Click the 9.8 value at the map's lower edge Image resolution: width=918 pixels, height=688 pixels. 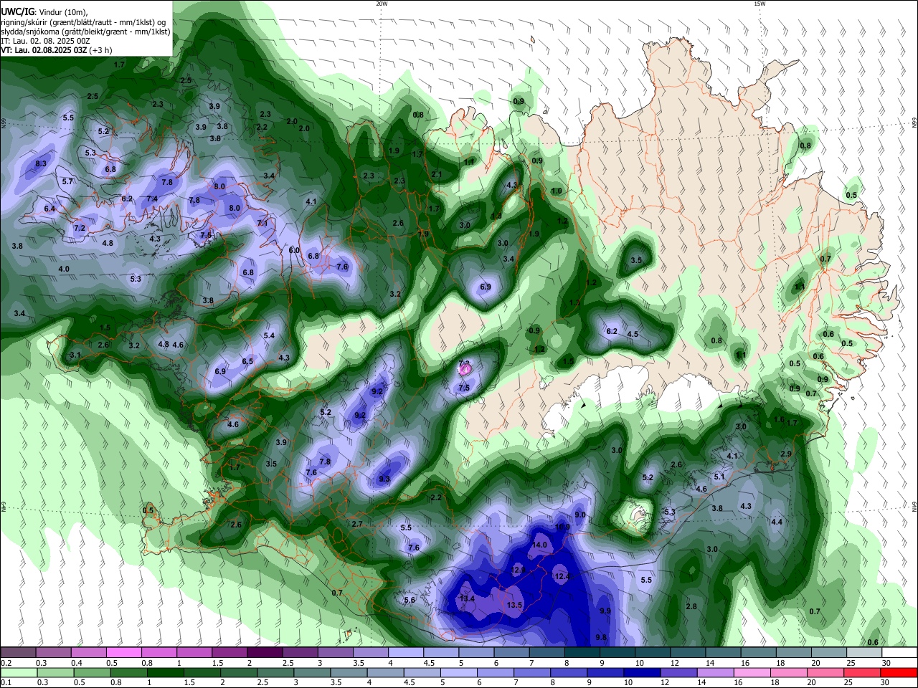[601, 637]
